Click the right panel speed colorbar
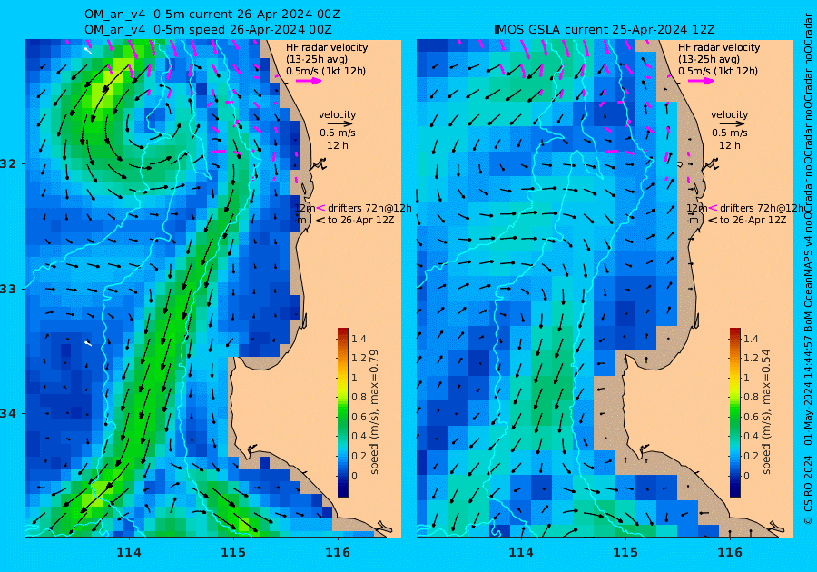Screen dimensions: 817x572 (734, 412)
